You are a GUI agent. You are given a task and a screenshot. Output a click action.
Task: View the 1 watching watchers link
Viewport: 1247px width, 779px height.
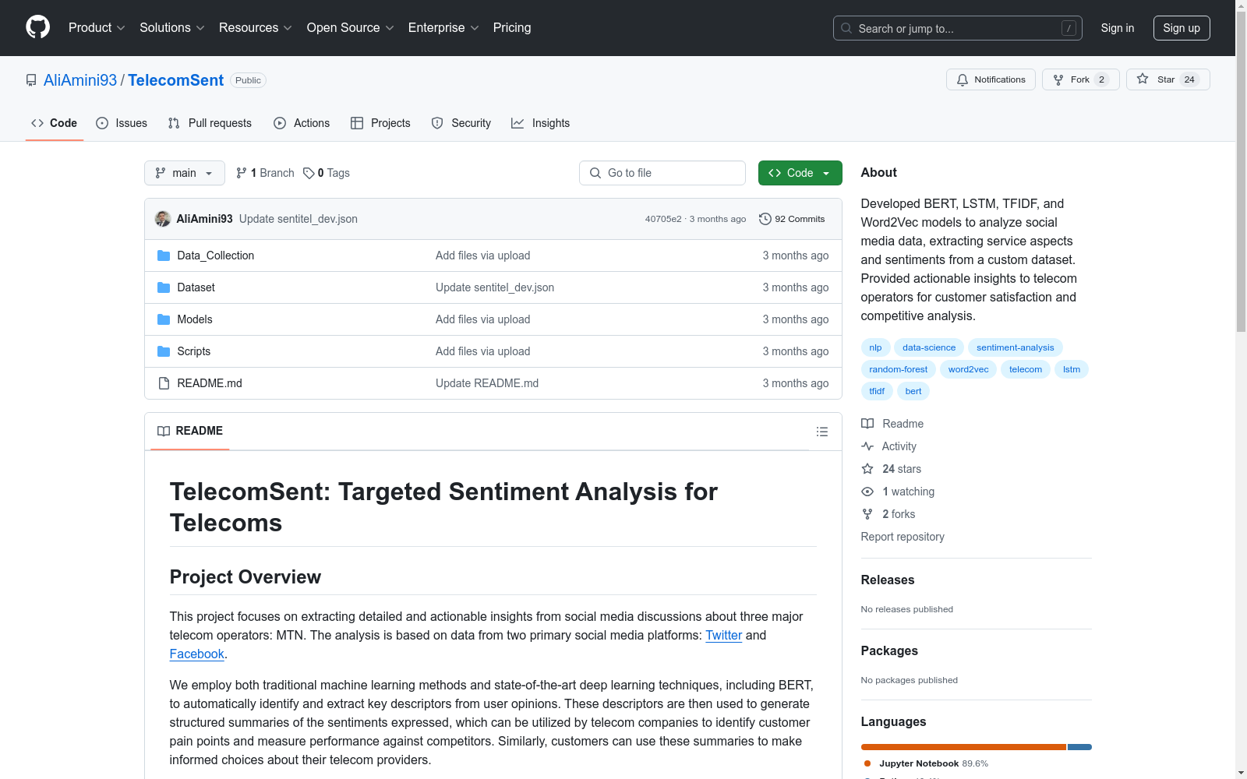(898, 492)
